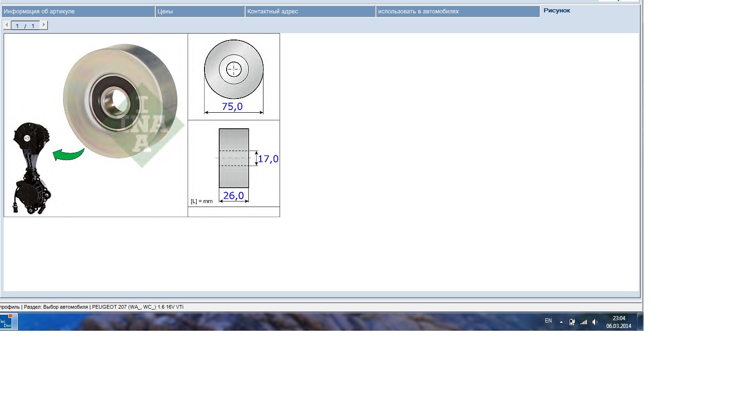This screenshot has width=737, height=414.
Task: Select the Рисунок tab
Action: point(556,11)
